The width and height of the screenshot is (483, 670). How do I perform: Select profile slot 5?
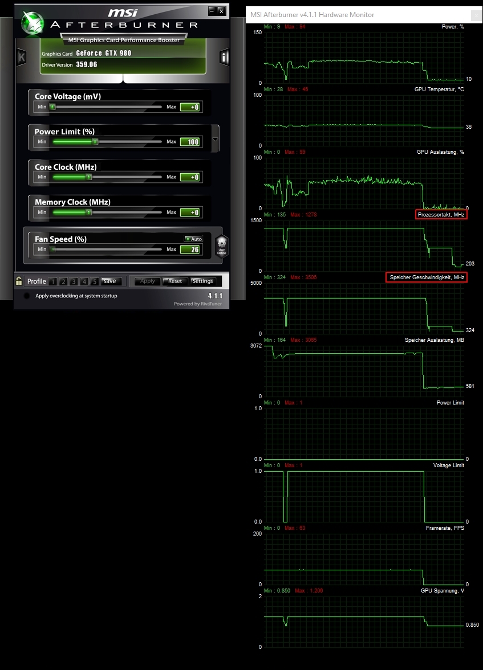95,281
